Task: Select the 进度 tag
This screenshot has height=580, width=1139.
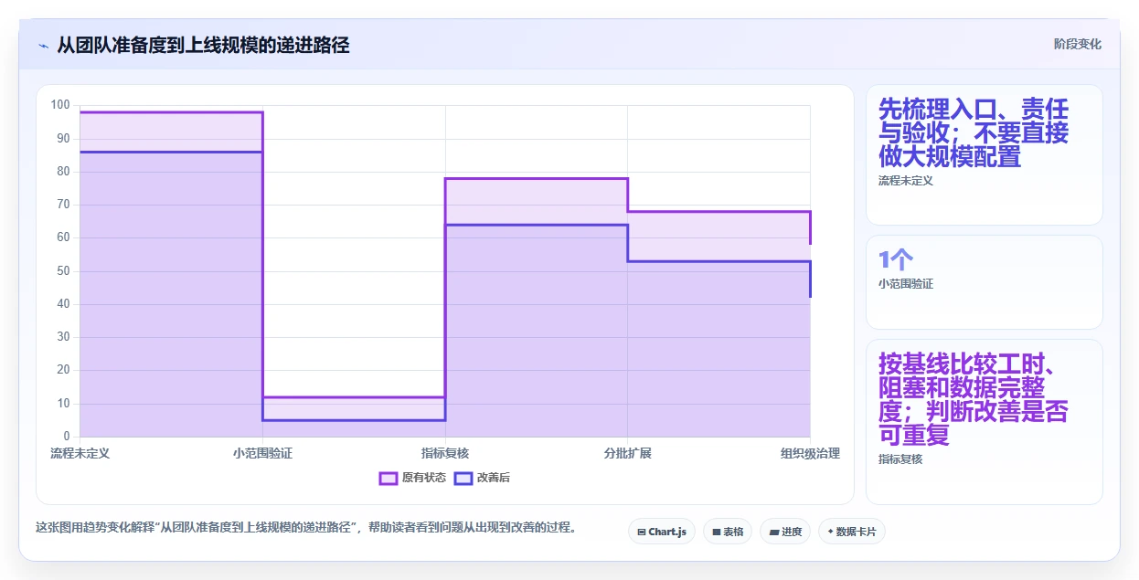Action: click(x=785, y=532)
